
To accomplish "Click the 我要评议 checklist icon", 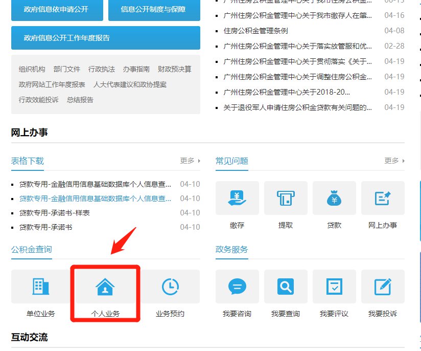I will [x=334, y=287].
